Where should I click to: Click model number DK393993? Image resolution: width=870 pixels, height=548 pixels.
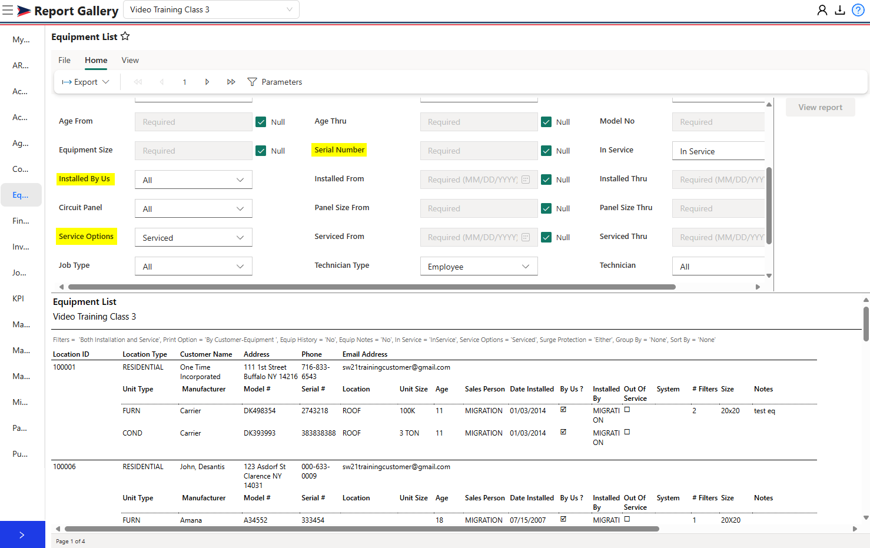260,433
